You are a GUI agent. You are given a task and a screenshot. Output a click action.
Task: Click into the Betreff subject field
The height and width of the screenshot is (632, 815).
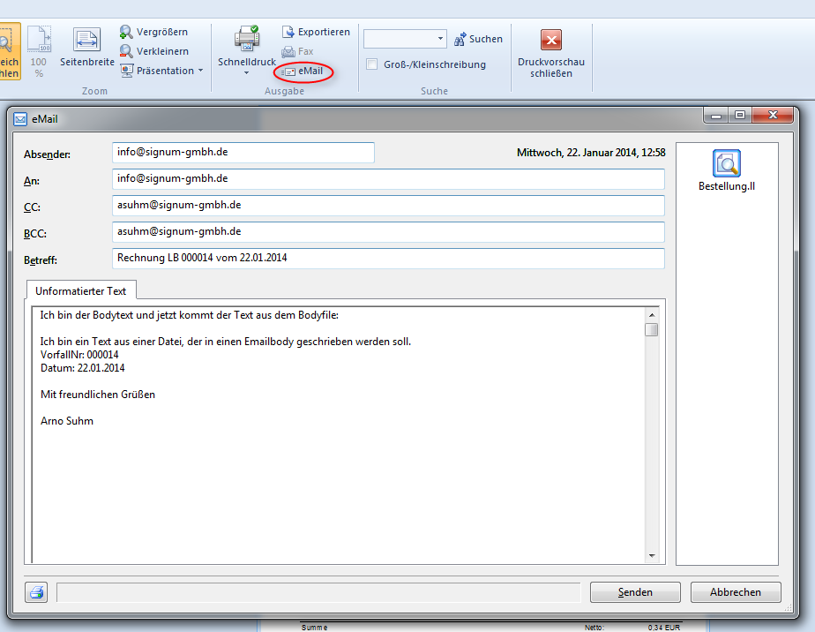pos(388,258)
